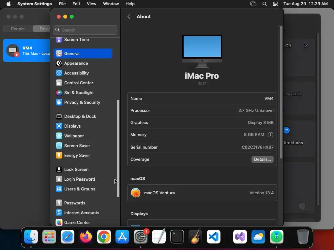
Task: Launch Visual Studio Code from the Dock
Action: [214, 237]
